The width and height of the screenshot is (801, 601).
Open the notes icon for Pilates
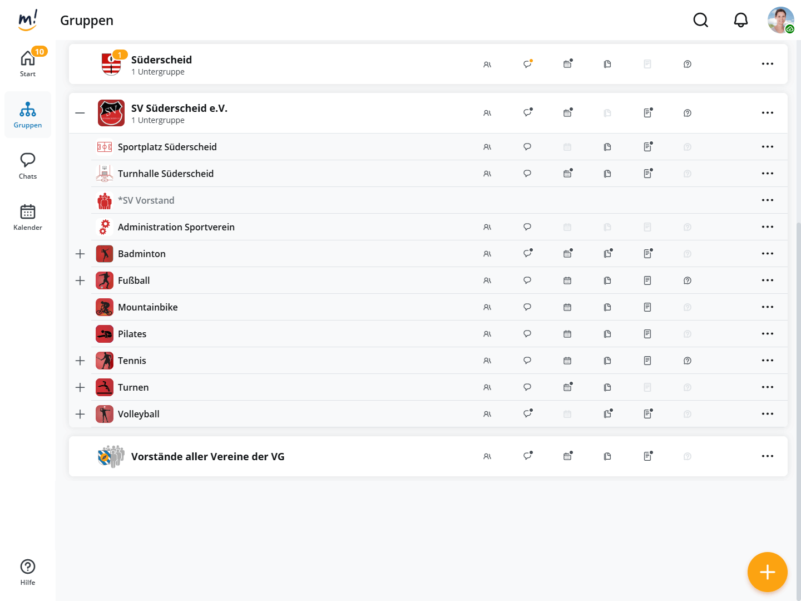pos(647,334)
